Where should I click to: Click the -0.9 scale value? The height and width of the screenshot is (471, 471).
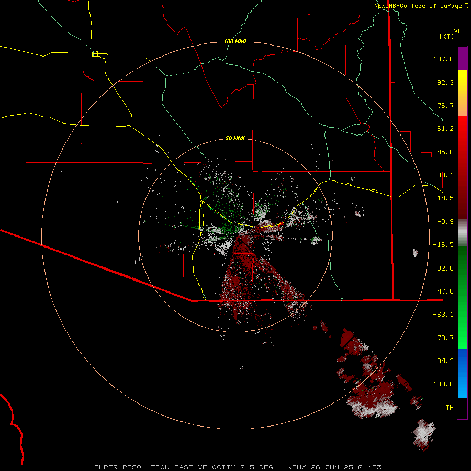click(x=445, y=222)
